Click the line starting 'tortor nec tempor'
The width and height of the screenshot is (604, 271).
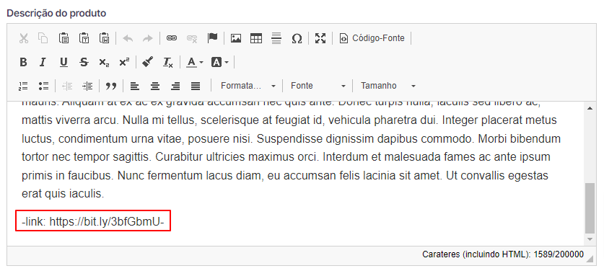pyautogui.click(x=286, y=157)
